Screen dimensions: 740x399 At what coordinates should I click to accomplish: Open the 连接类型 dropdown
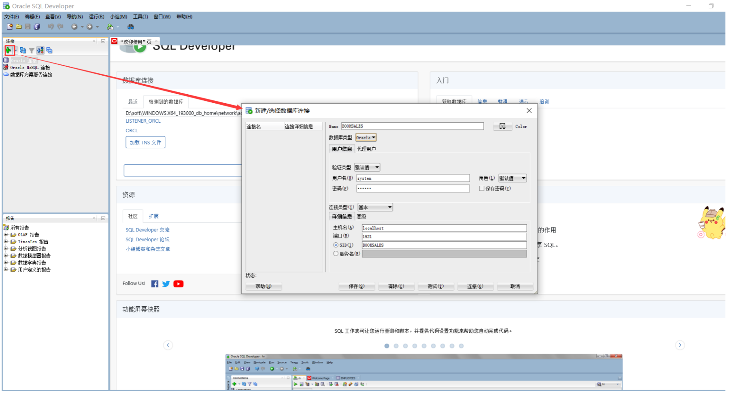[x=375, y=207]
